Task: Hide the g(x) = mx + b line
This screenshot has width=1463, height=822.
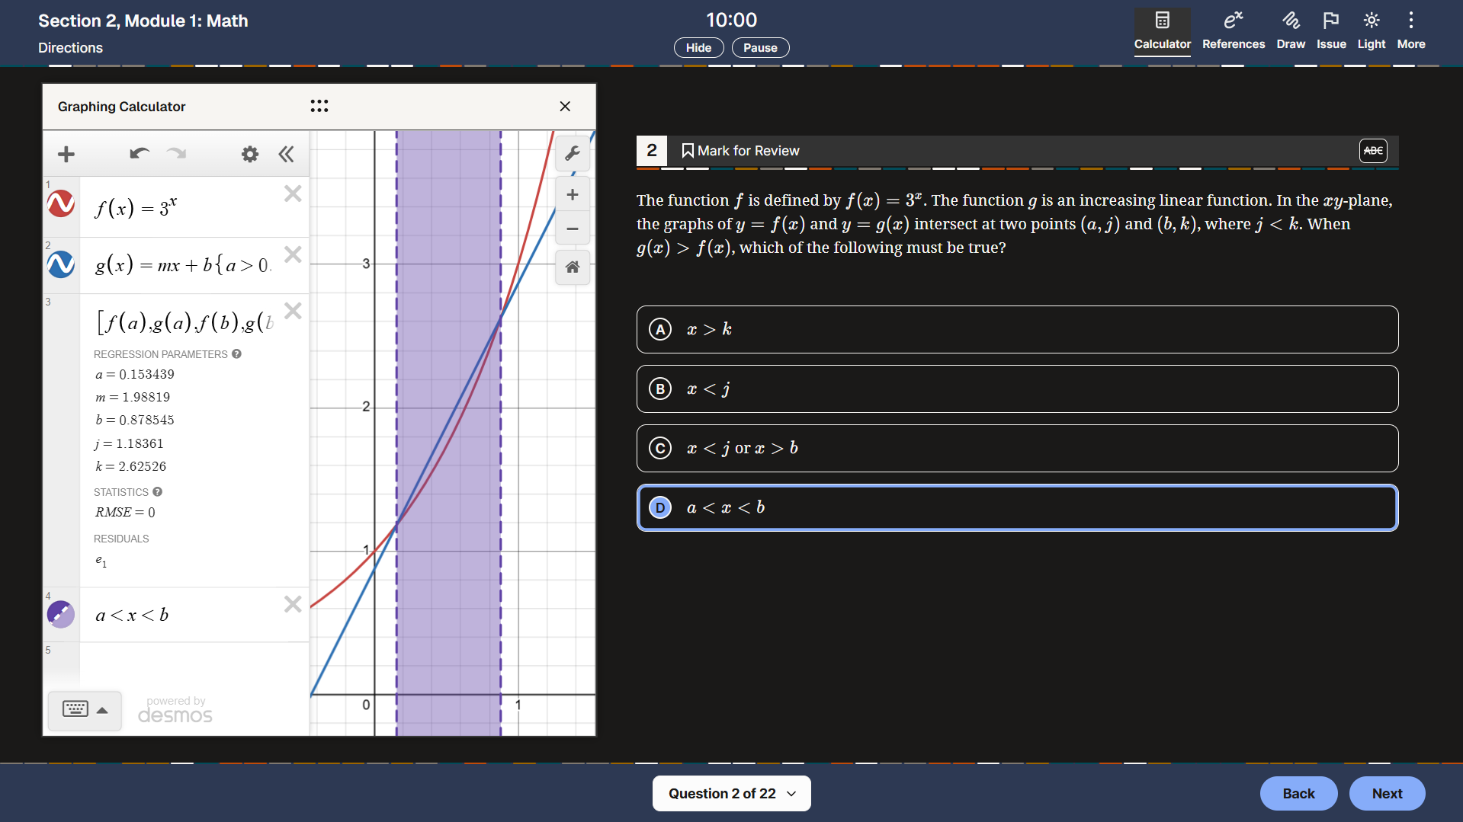Action: [x=61, y=264]
